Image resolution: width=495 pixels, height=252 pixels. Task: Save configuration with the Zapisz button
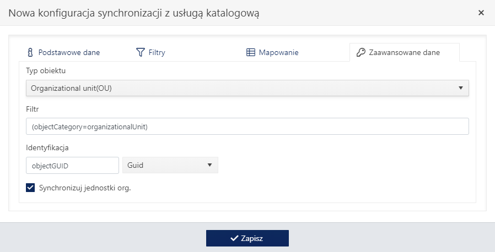[247, 238]
